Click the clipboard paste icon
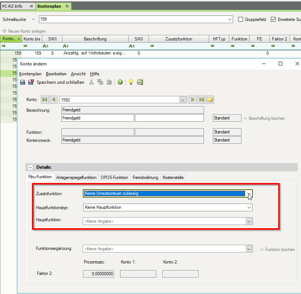The height and width of the screenshot is (294, 301). (x=109, y=82)
